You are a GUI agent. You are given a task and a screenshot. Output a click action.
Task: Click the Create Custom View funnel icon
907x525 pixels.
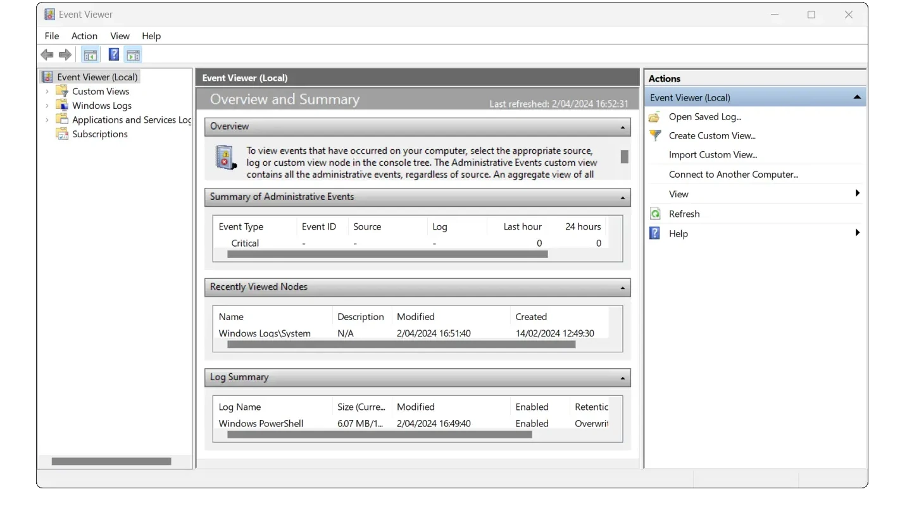click(655, 136)
